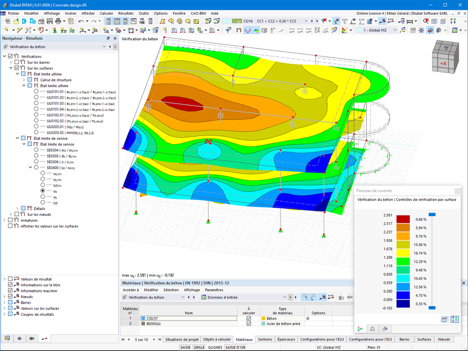Switch to the Sections tab
The image size is (468, 351).
tap(265, 339)
